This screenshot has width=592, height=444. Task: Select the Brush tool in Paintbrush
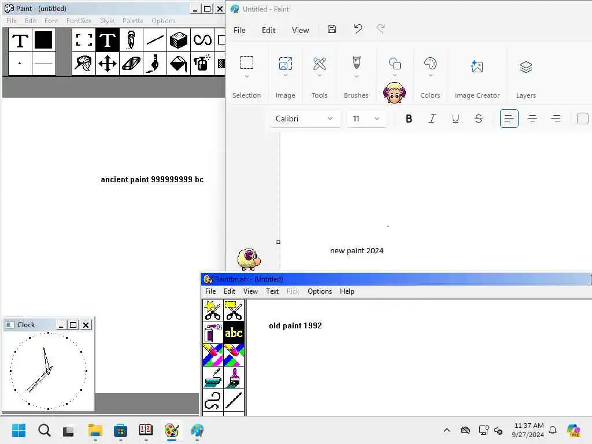(234, 378)
